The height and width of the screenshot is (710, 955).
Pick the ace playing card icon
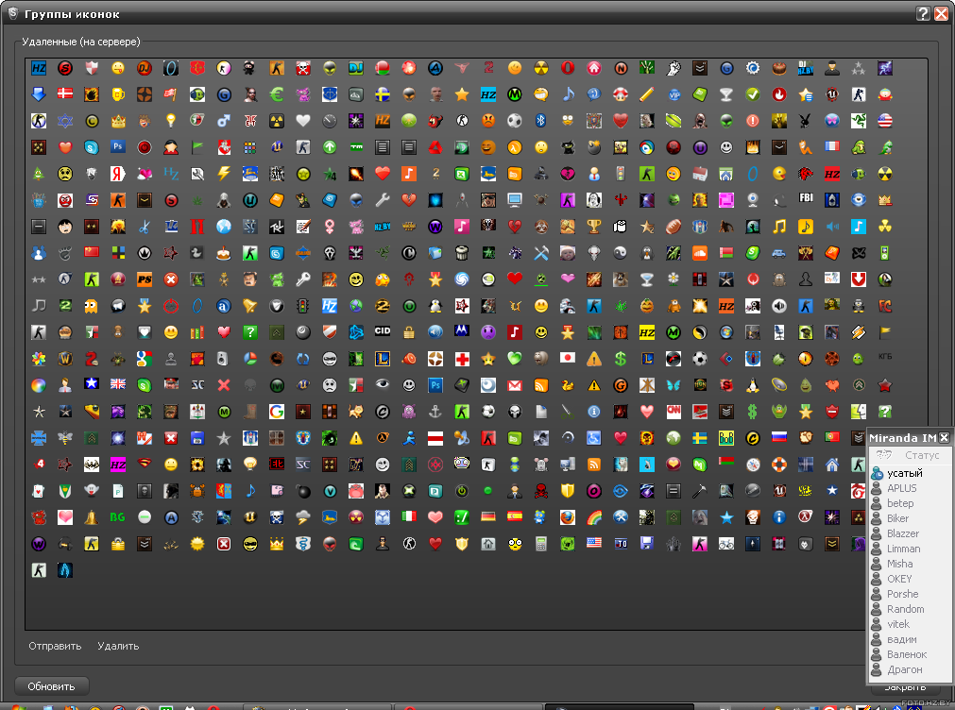[39, 491]
